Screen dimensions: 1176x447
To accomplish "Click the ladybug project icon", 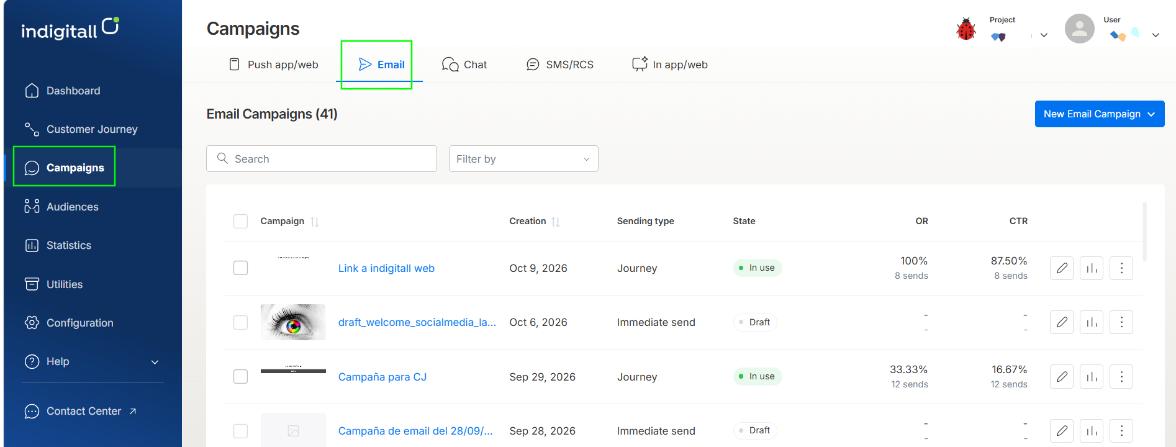I will point(966,29).
